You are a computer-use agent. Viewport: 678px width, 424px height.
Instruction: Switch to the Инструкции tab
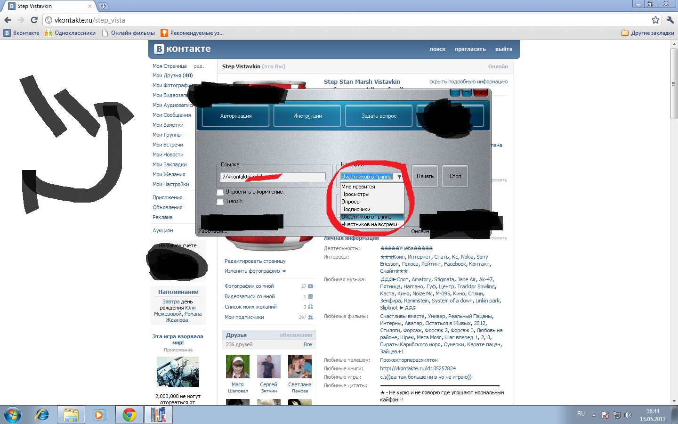tap(307, 116)
